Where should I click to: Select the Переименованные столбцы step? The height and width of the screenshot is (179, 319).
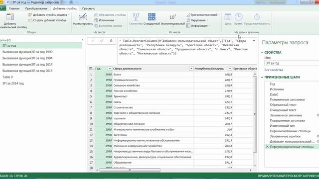click(290, 131)
